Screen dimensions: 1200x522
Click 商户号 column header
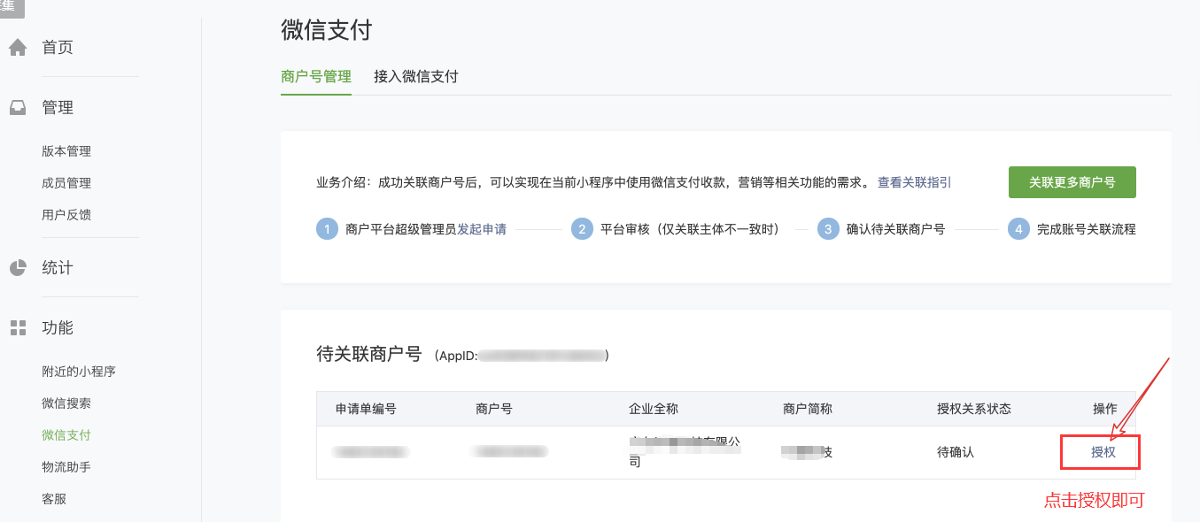point(494,409)
